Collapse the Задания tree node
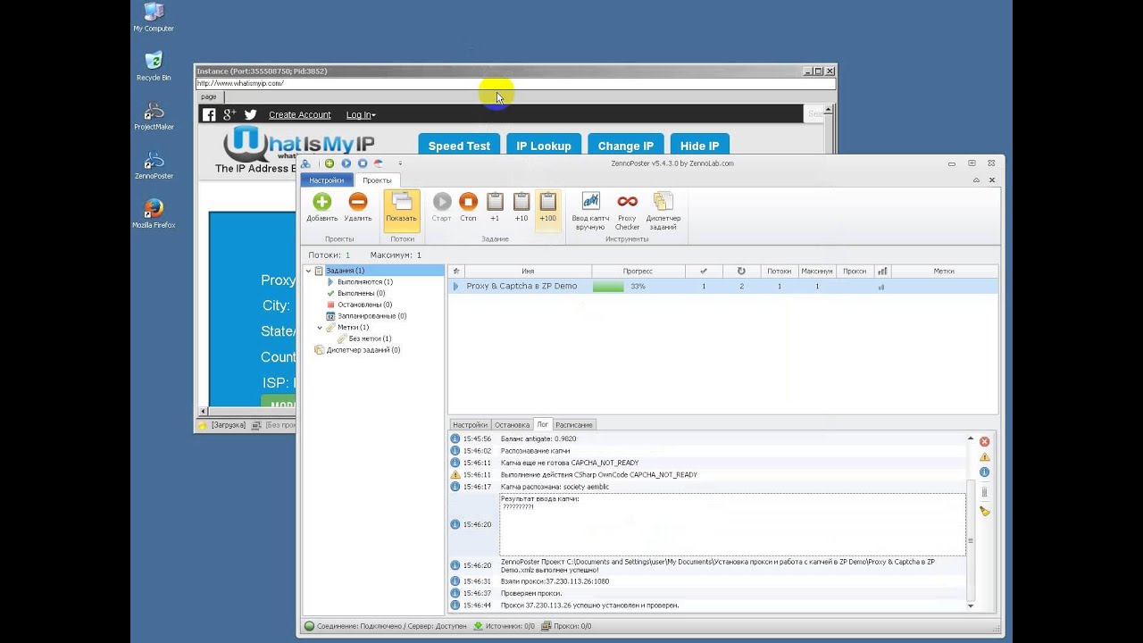This screenshot has height=643, width=1143. coord(309,271)
